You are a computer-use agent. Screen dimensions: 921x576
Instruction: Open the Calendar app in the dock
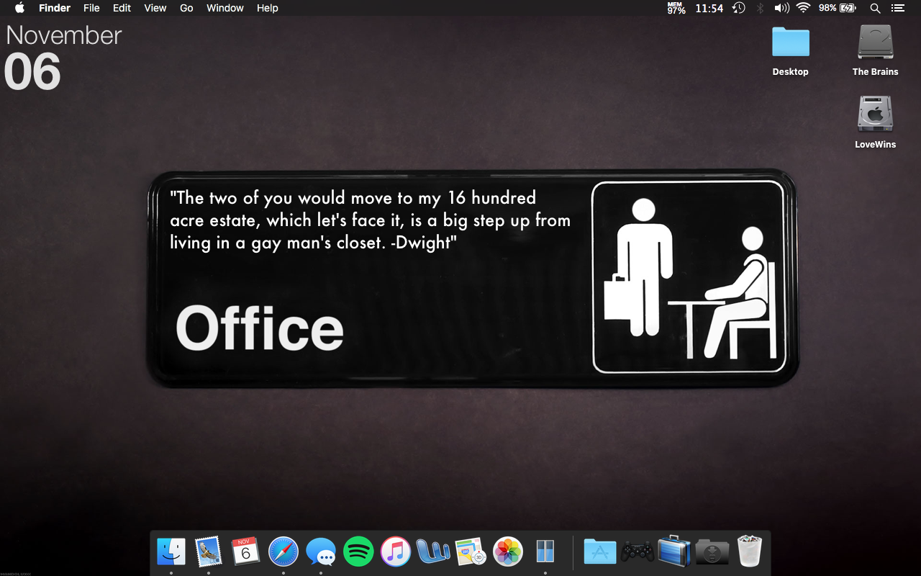246,552
